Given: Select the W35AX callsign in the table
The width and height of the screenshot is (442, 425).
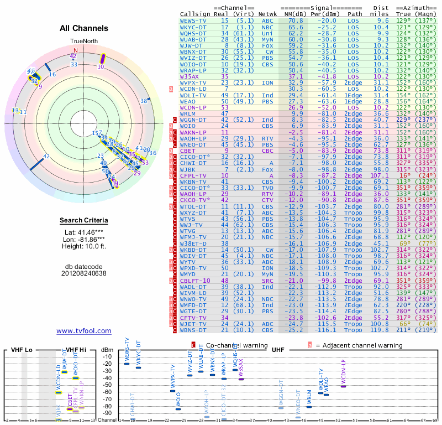Looking at the screenshot, I should pos(190,76).
